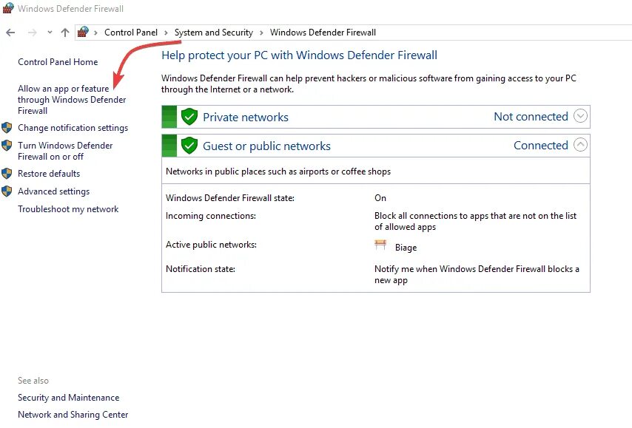Click the bench icon next to Biage

pyautogui.click(x=380, y=245)
